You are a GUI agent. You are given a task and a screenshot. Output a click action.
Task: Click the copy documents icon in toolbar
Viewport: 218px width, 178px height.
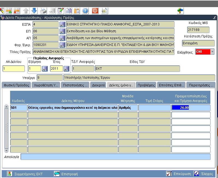69,11
